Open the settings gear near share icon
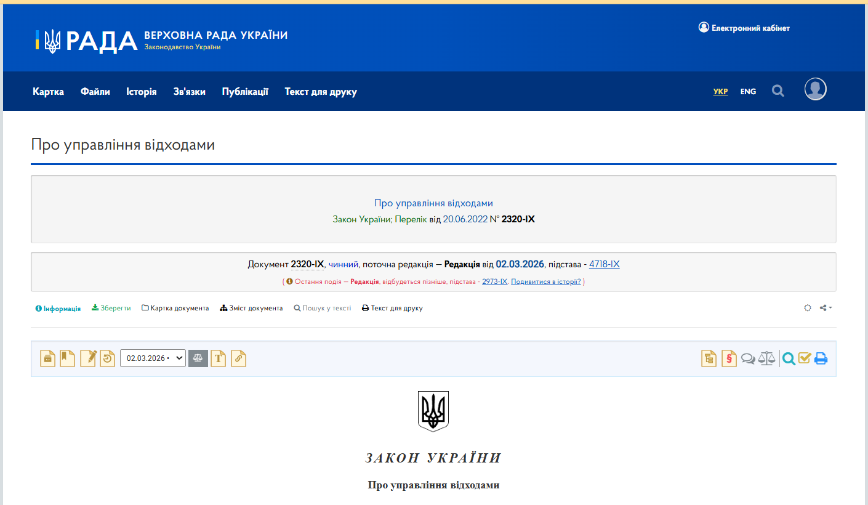 pos(807,308)
